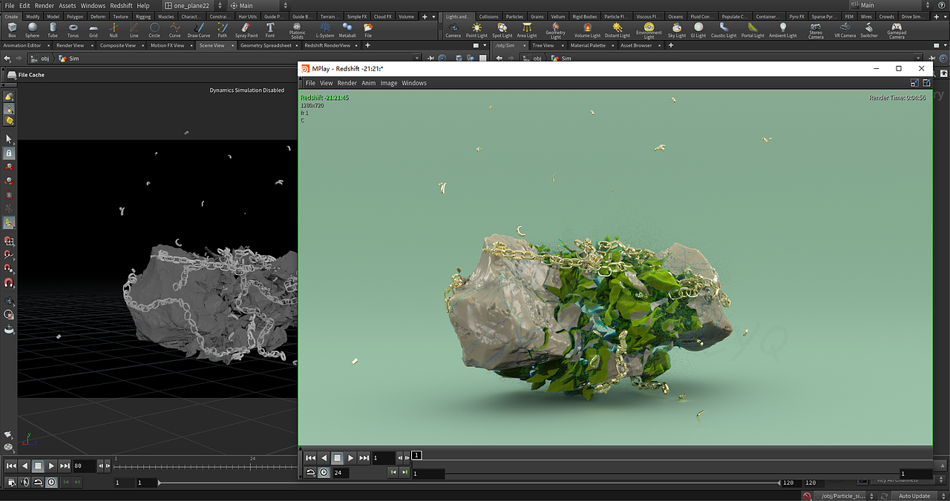Click the MPlay current frame input field

383,458
